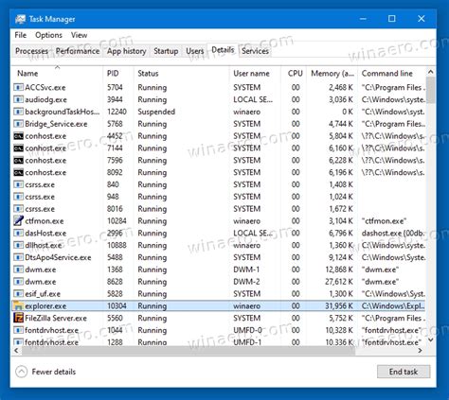The width and height of the screenshot is (449, 400).
Task: Click the FileZilla Server.exe icon
Action: (18, 318)
